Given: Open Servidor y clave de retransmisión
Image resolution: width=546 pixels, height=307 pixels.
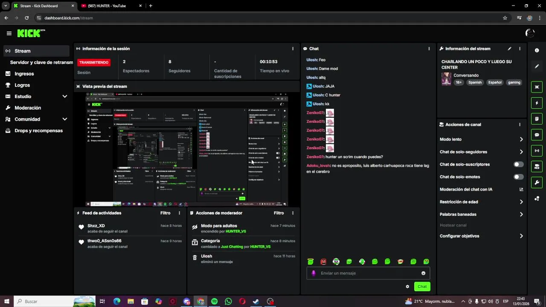Looking at the screenshot, I should (41, 62).
